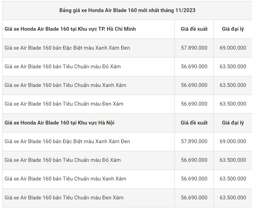253x209 pixels.
Task: Click the 69.000.000 dealer price in Hồ Chí Minh section
Action: point(233,48)
